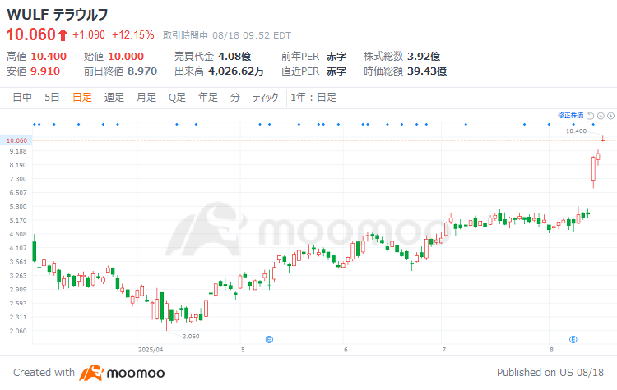Open the ティック tick chart tab
The image size is (617, 390).
[x=265, y=98]
